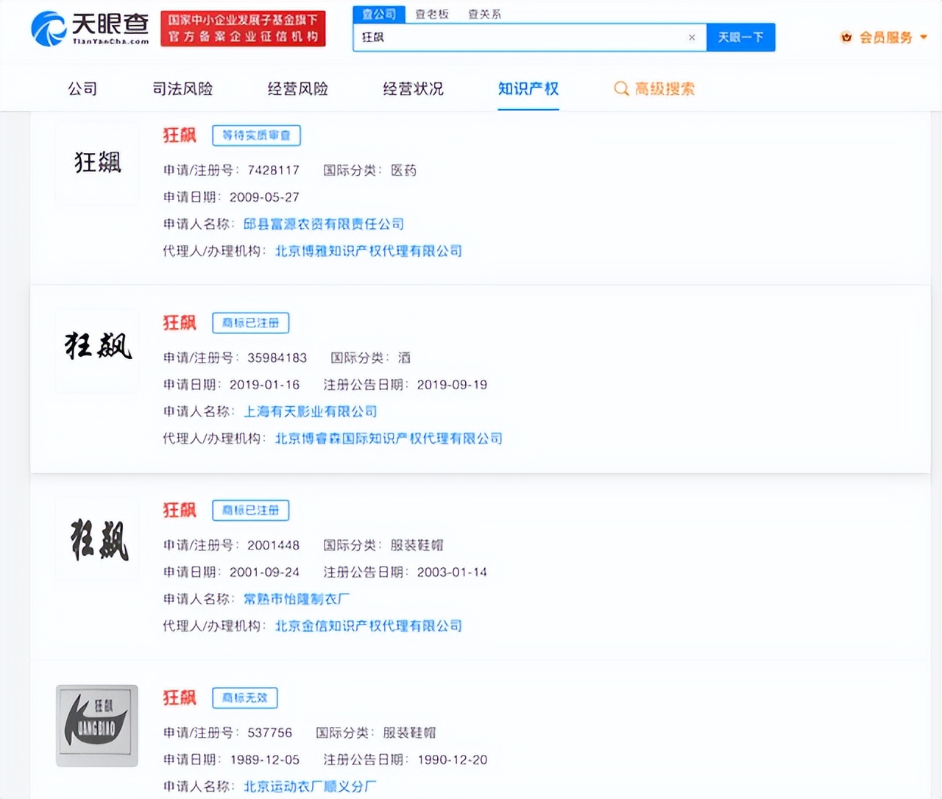Image resolution: width=942 pixels, height=799 pixels.
Task: Click the 商标已注册 badge on 35984183
Action: (250, 322)
